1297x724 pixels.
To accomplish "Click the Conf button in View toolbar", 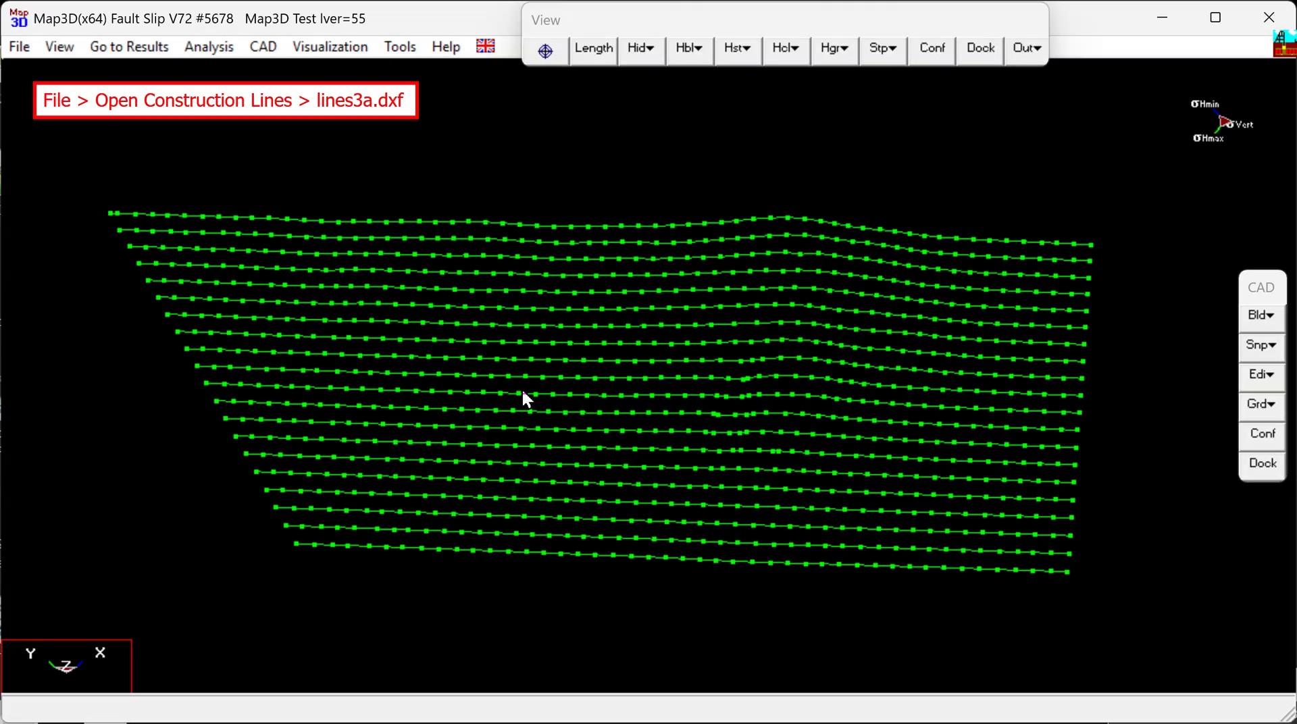I will click(932, 49).
